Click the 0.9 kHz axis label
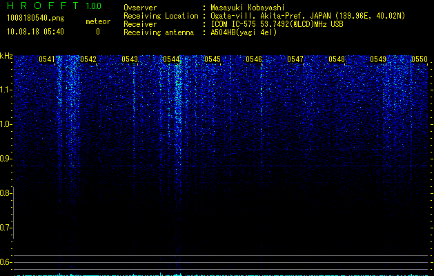This screenshot has width=434, height=276. (x=6, y=159)
